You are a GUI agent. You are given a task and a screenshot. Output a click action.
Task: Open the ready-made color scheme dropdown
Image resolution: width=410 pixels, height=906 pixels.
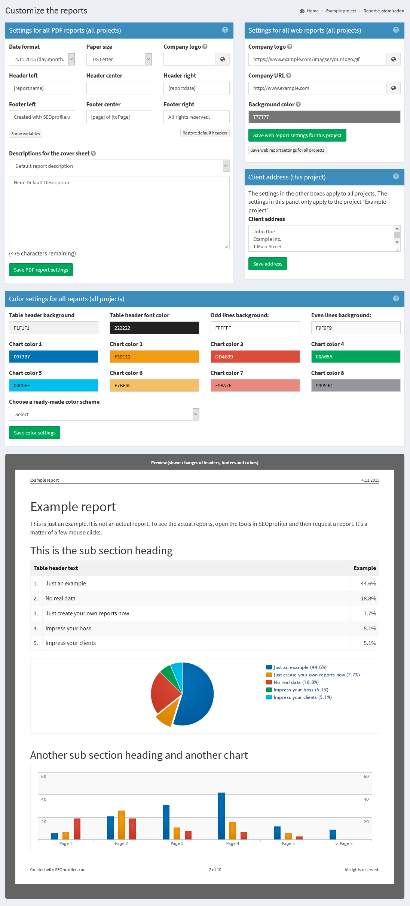point(104,414)
